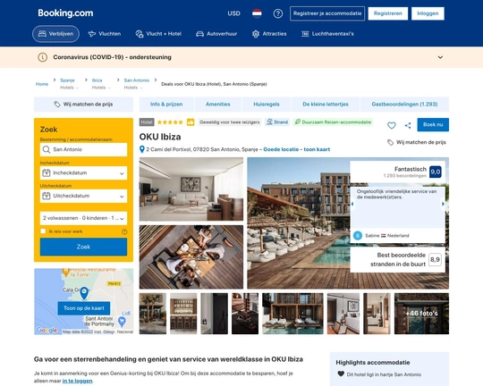Click the blue Zoek search button
This screenshot has height=386, width=483.
83,247
